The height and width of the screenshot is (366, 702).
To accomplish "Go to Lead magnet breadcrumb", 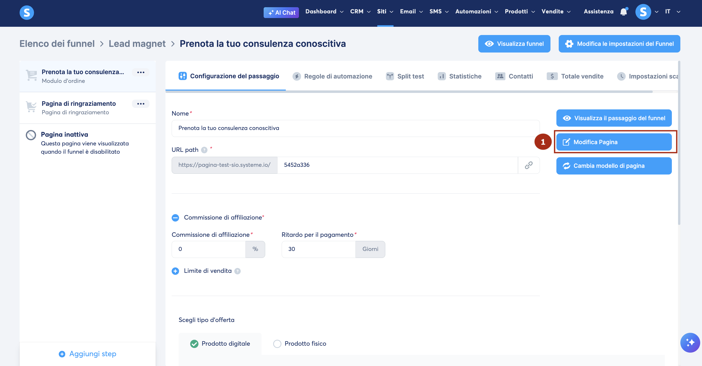I will pyautogui.click(x=137, y=43).
